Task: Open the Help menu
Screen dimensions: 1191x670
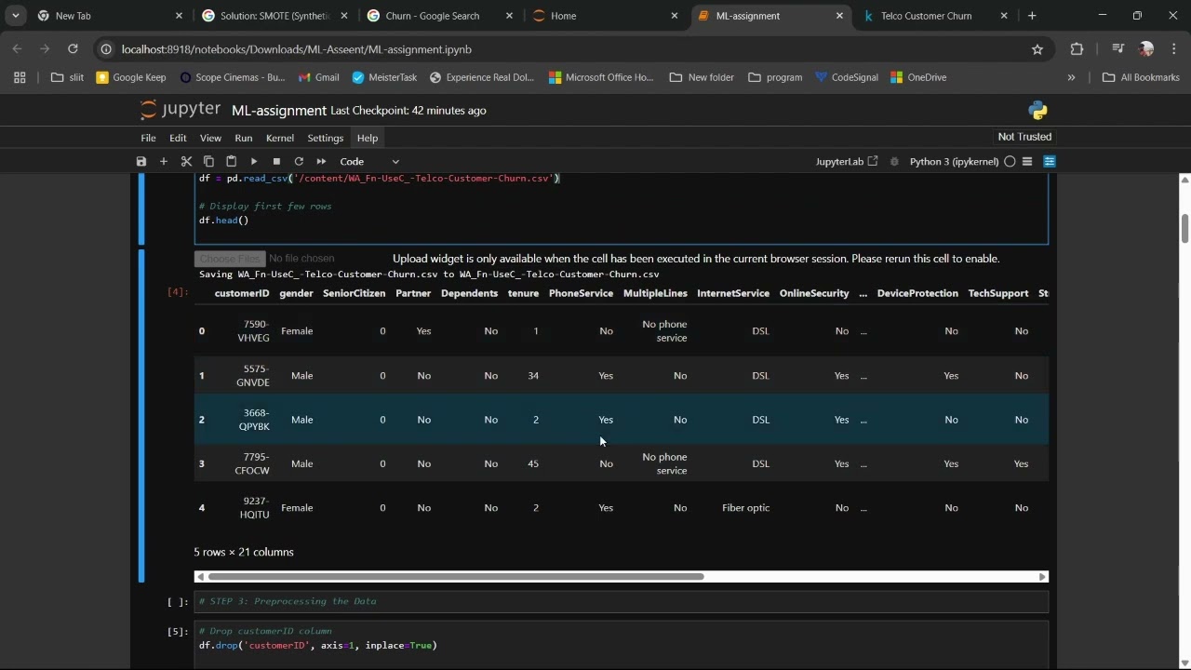Action: coord(368,138)
